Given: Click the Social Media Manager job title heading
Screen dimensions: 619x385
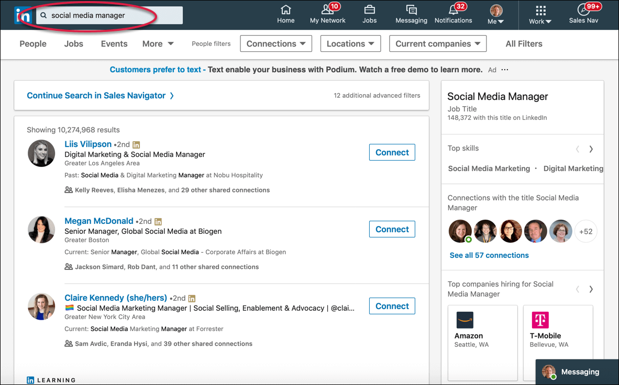Looking at the screenshot, I should coord(498,97).
